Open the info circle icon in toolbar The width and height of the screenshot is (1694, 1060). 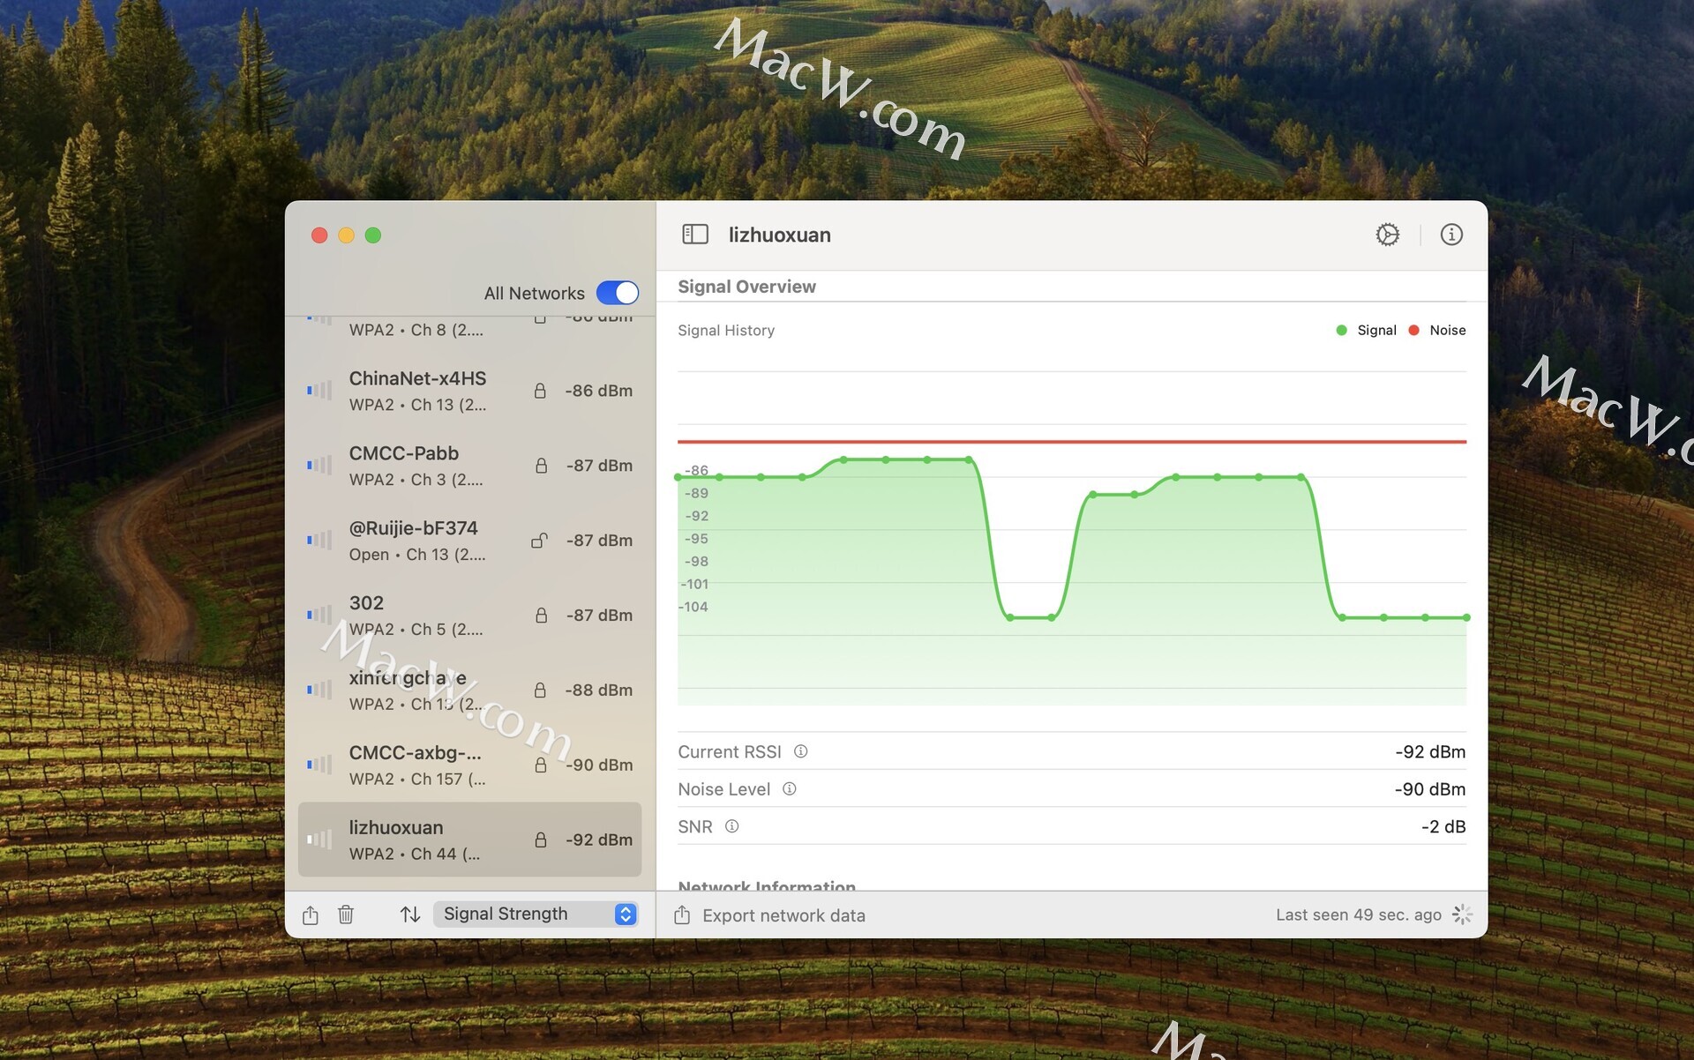tap(1451, 235)
